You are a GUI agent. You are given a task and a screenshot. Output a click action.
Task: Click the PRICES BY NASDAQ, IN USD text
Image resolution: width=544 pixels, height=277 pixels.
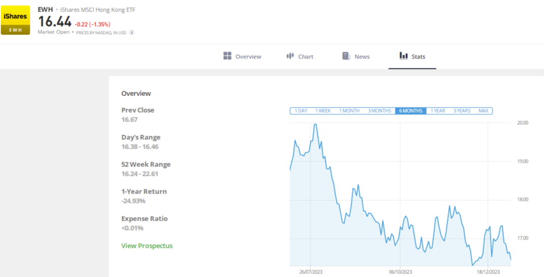101,32
